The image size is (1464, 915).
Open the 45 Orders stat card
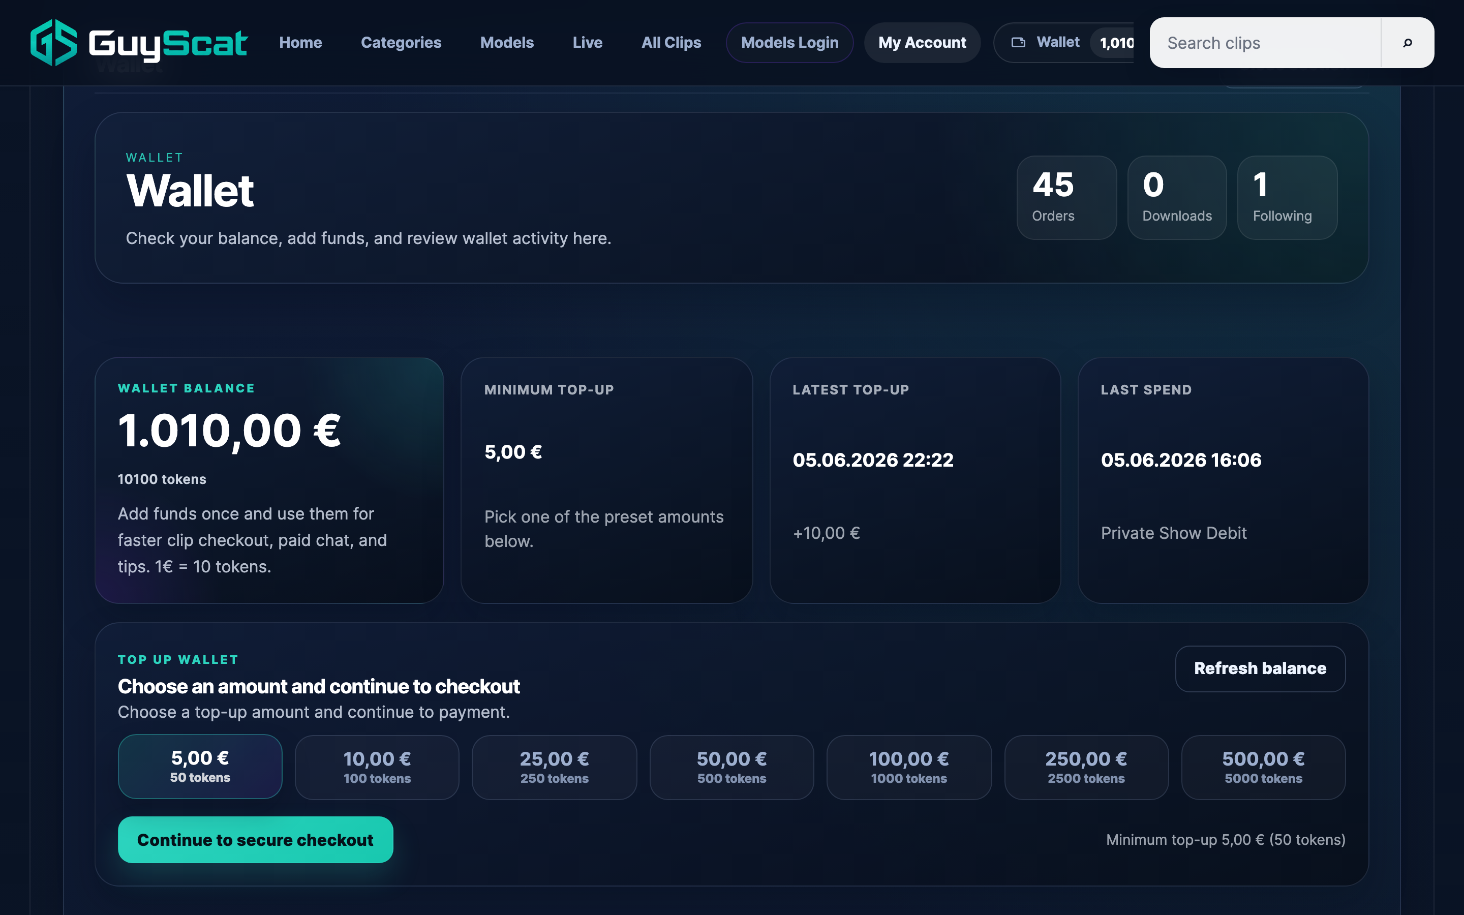click(1066, 198)
